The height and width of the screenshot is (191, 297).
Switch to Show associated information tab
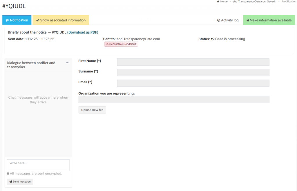tap(61, 20)
